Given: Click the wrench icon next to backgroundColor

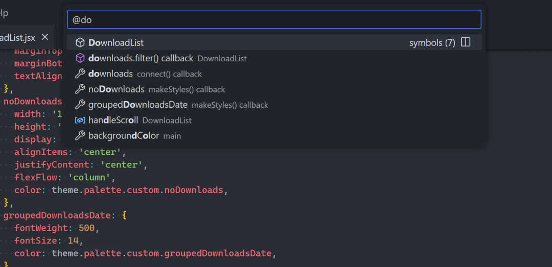Looking at the screenshot, I should [80, 136].
